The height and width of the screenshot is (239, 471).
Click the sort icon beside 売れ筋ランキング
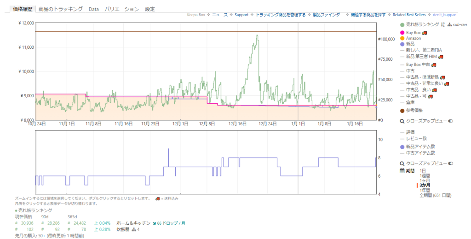pos(442,24)
